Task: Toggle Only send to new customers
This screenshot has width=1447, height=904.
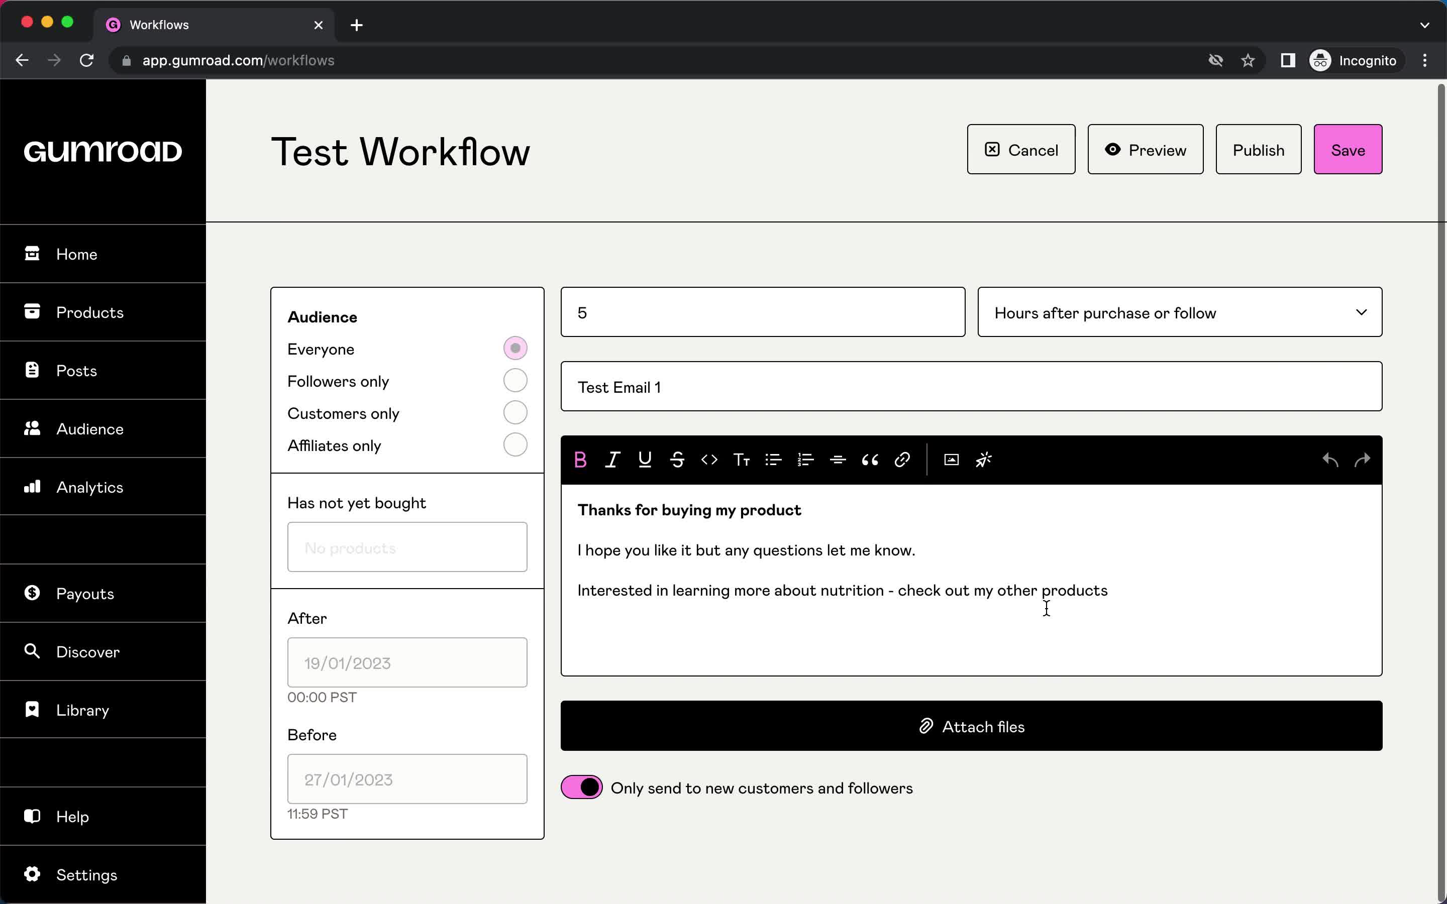Action: [x=581, y=787]
